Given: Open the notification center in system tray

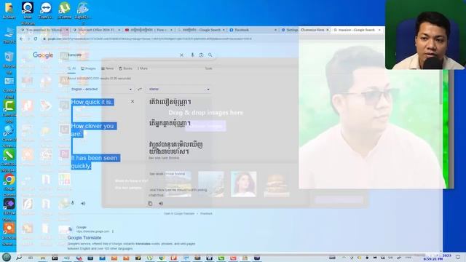Looking at the screenshot, I should (458, 257).
